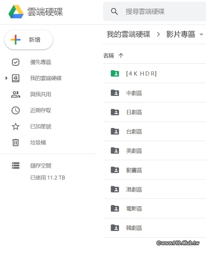Click the search magnifier icon
The height and width of the screenshot is (253, 206).
click(114, 12)
